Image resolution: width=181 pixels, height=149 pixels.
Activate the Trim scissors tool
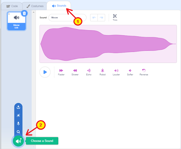click(x=115, y=17)
